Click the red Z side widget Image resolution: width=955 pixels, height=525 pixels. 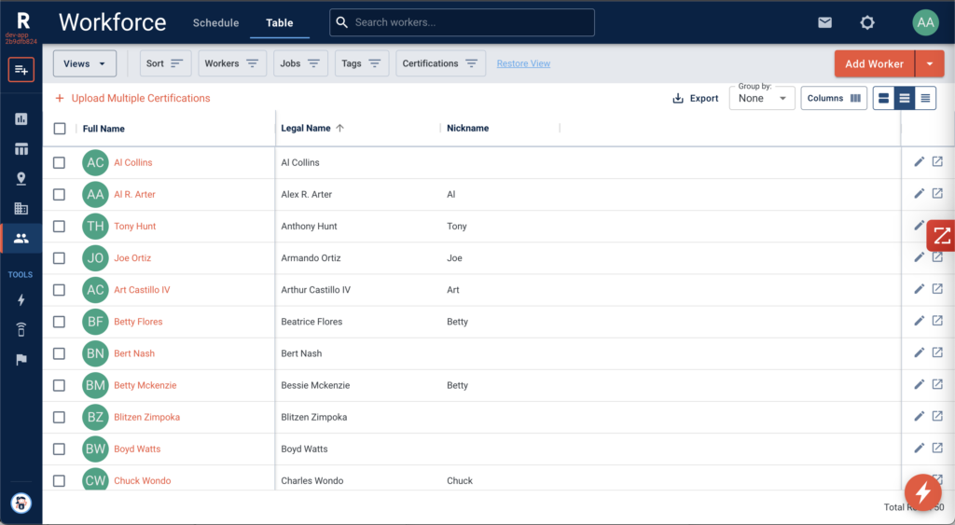942,236
